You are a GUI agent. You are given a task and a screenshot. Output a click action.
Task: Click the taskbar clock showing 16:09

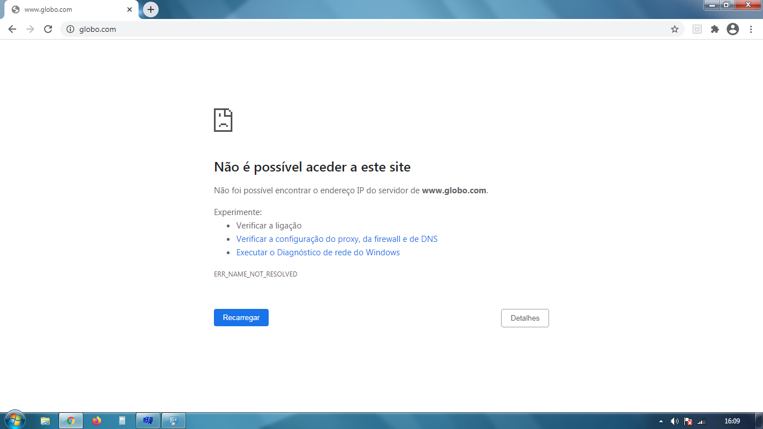(x=732, y=421)
